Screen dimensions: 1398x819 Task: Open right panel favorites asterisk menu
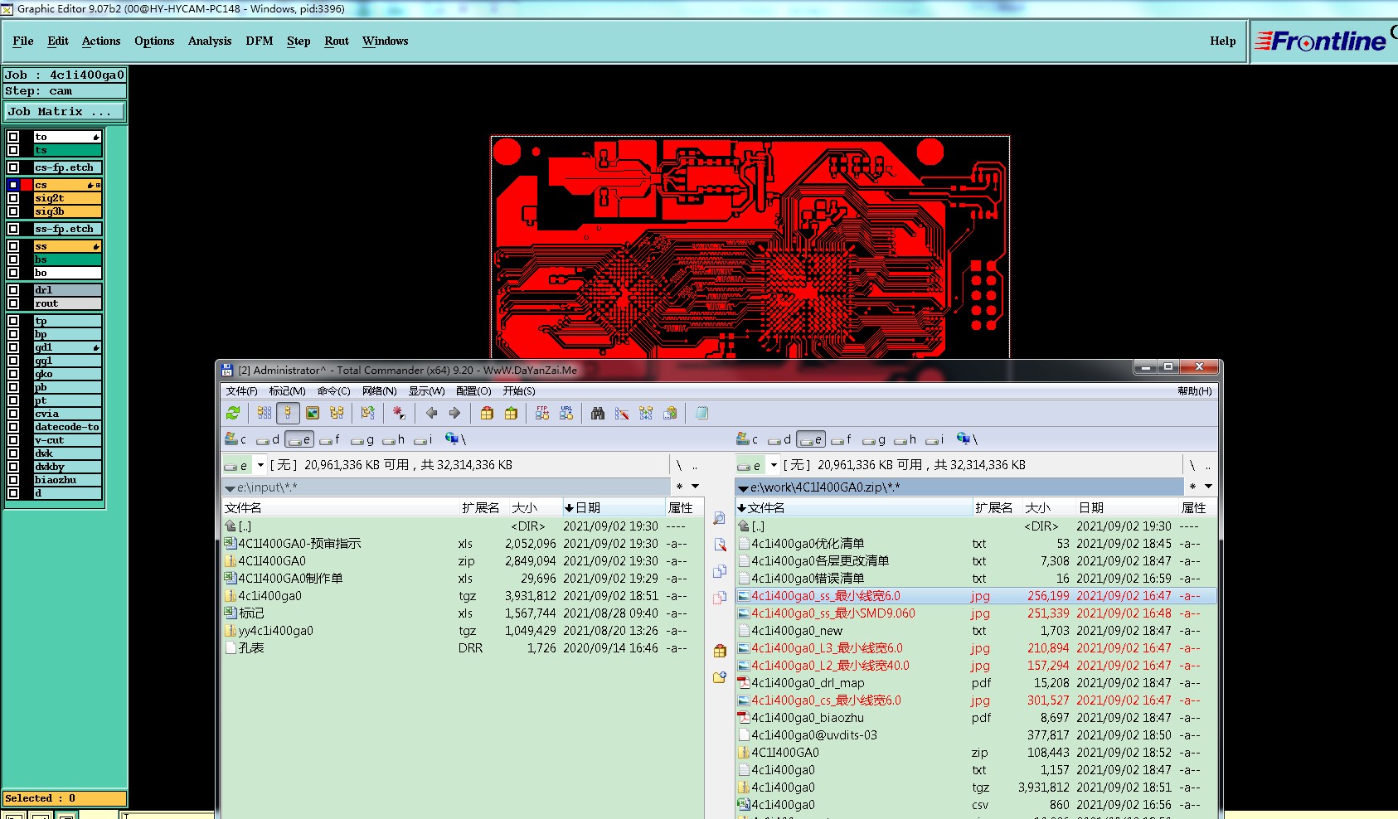pyautogui.click(x=1192, y=487)
